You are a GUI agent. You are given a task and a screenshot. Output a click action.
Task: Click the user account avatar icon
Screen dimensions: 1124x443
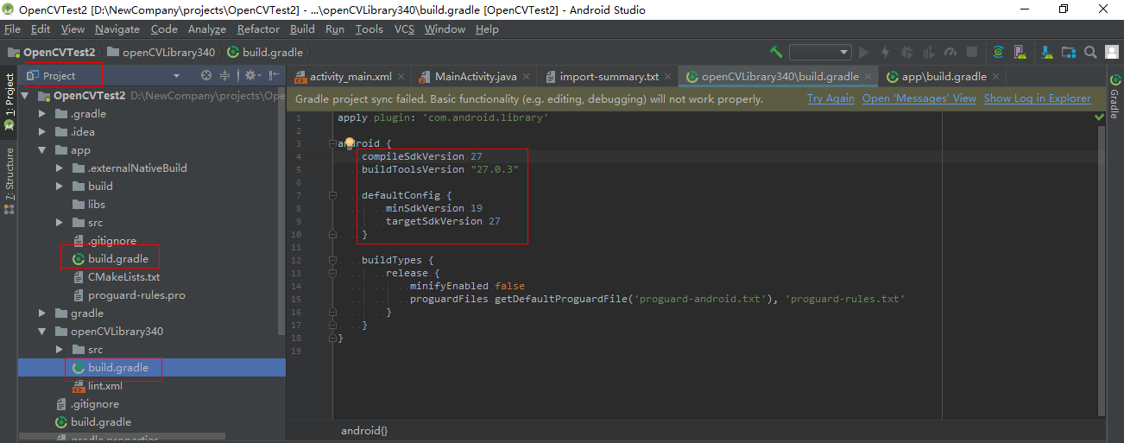(1112, 52)
